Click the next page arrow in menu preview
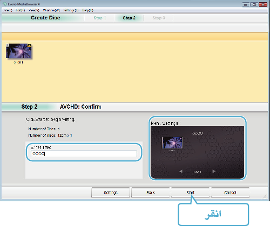This screenshot has height=226, width=270. 214,172
